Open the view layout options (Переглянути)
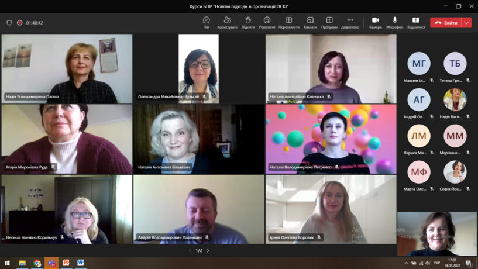478x269 pixels. point(288,22)
